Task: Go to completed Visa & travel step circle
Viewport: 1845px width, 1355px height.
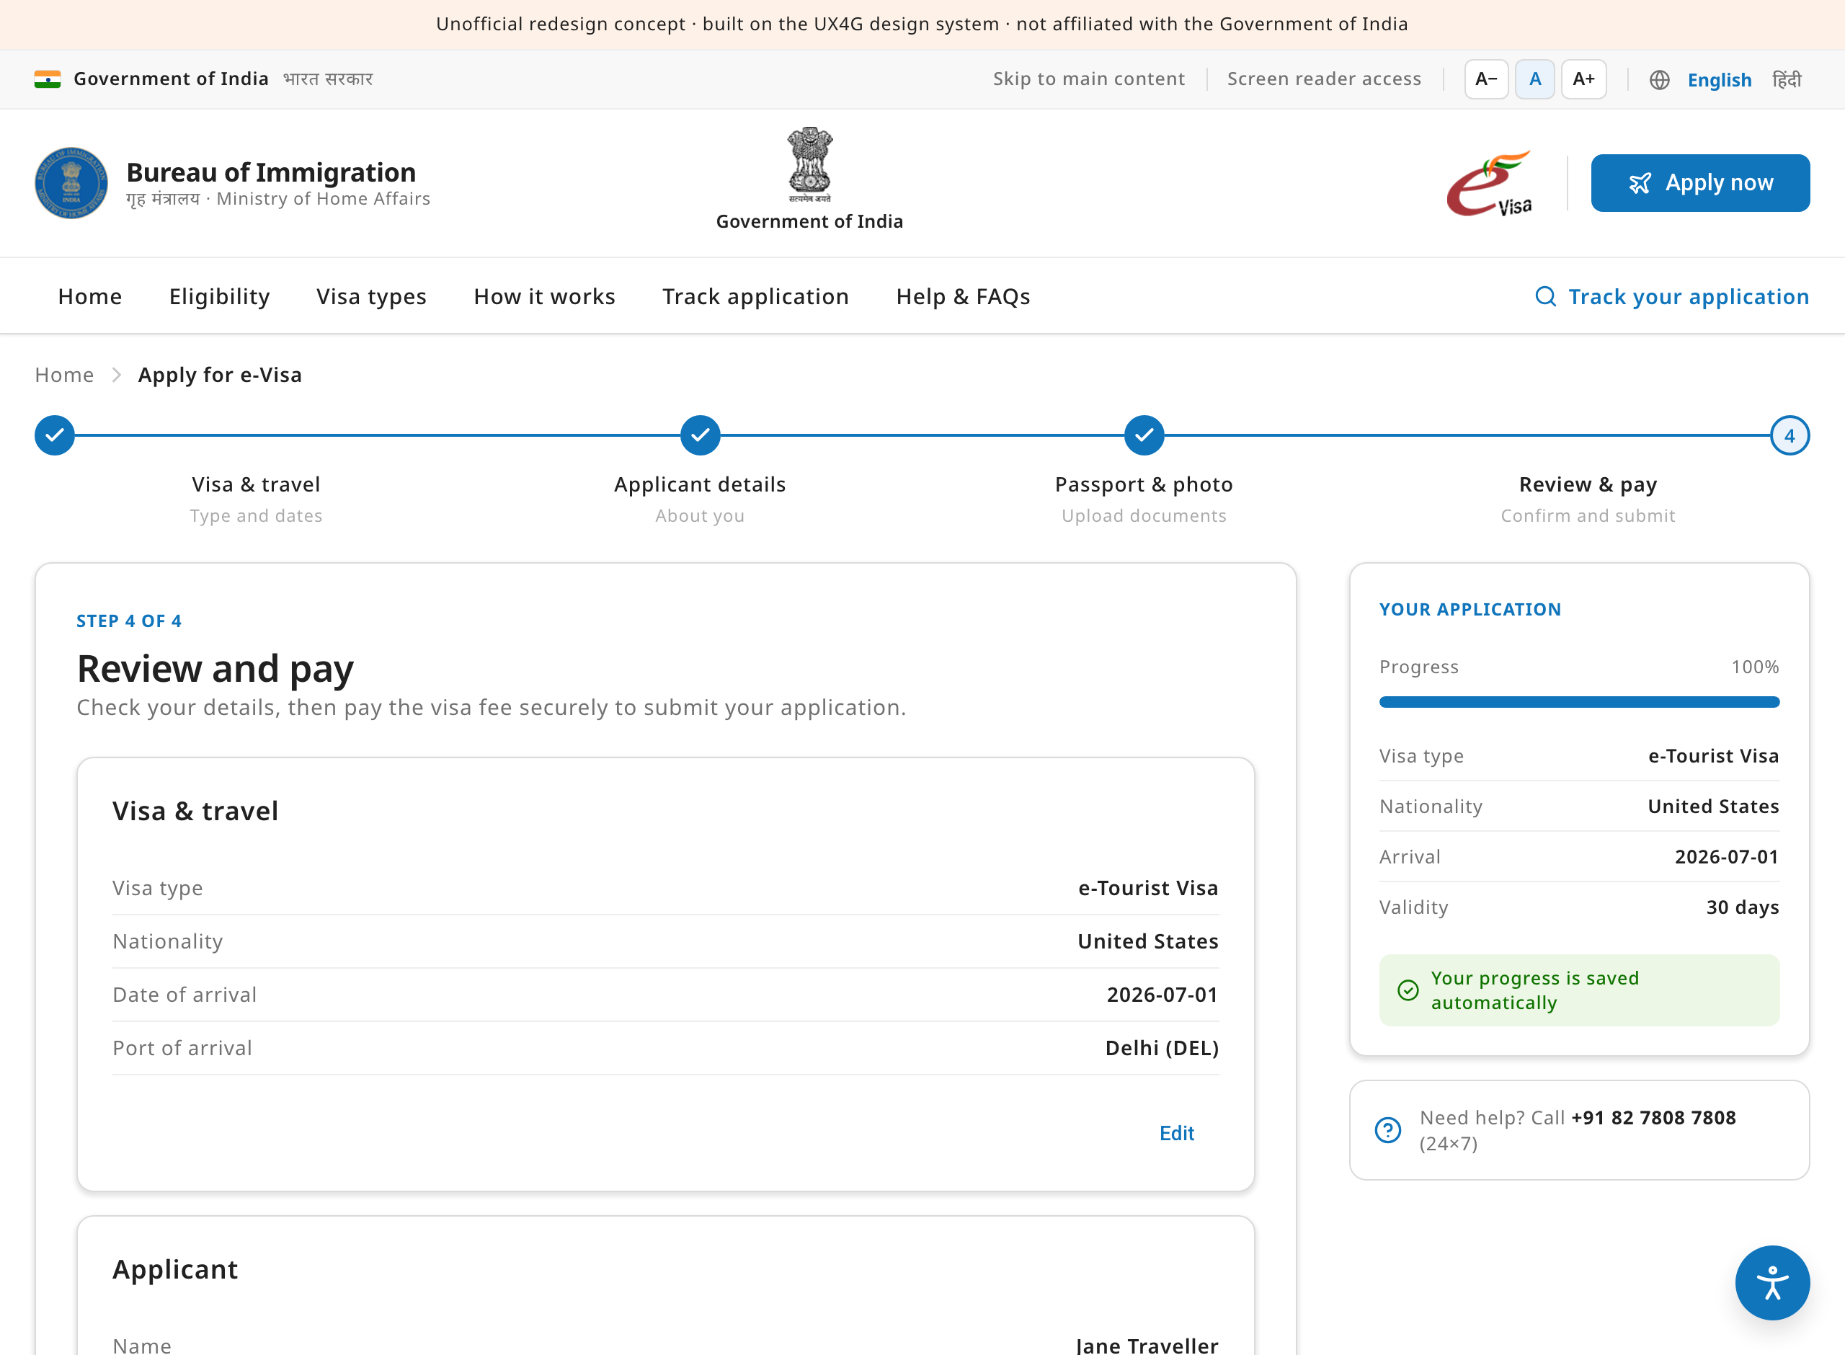Action: 55,435
